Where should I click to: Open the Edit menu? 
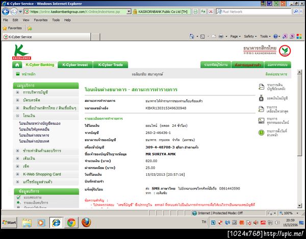click(x=15, y=20)
